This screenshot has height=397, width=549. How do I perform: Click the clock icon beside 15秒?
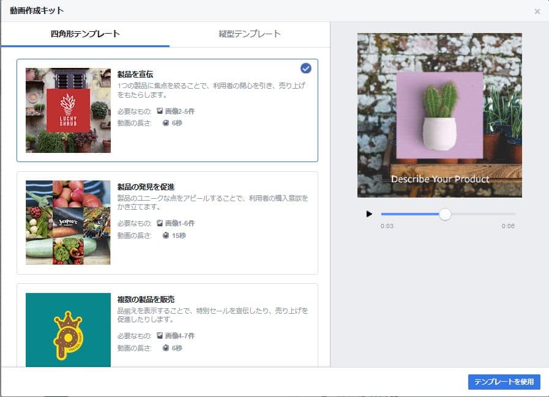[x=165, y=236]
